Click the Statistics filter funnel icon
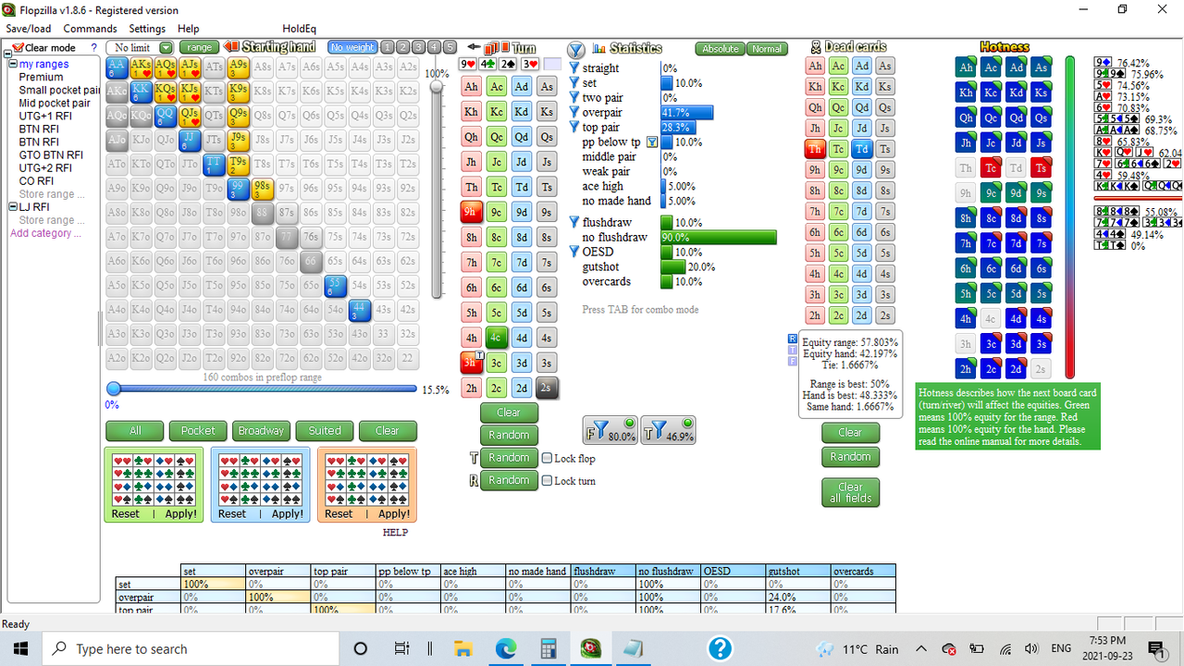 click(x=576, y=48)
